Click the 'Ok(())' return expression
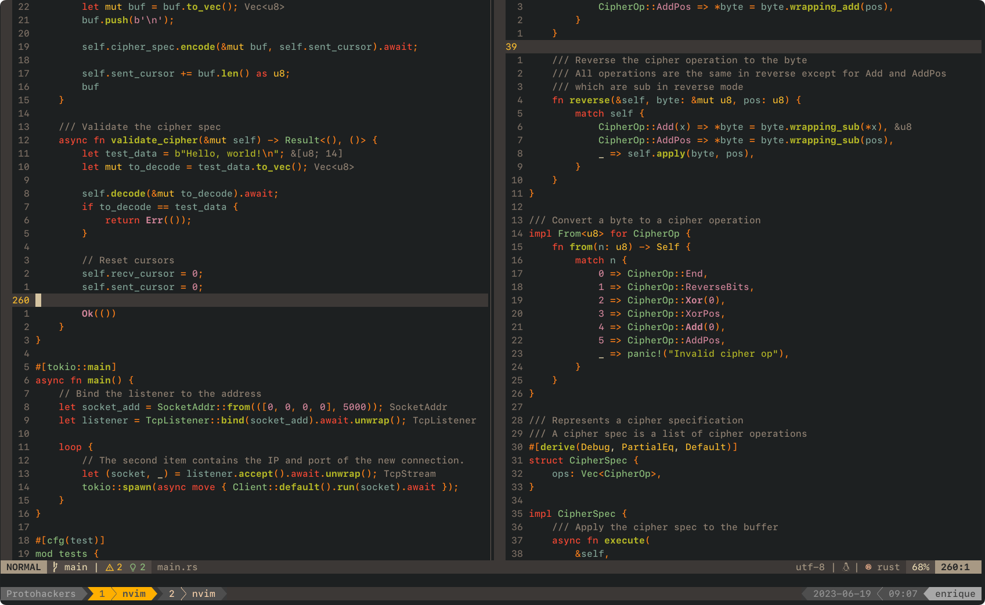Image resolution: width=985 pixels, height=605 pixels. point(99,314)
